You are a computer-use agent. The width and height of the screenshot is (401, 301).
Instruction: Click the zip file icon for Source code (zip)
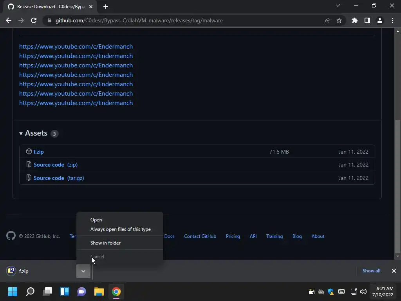click(x=29, y=164)
